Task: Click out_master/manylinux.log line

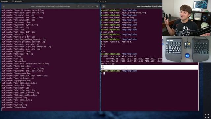Action: coord(16,86)
